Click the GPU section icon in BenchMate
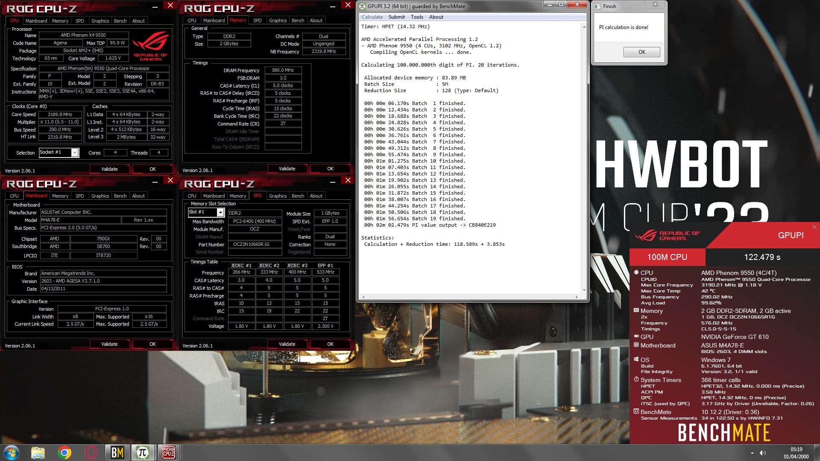The width and height of the screenshot is (820, 461). 636,336
